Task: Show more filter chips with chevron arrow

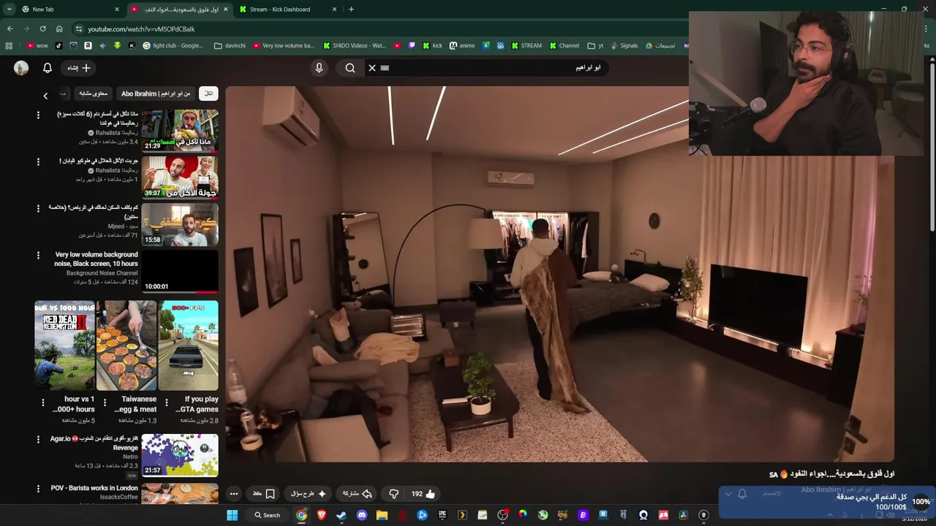Action: pos(45,96)
